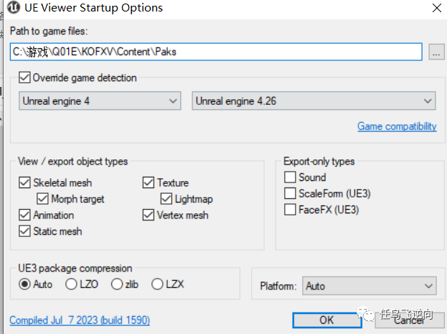Open the Unreal engine 4 dropdown
447x334 pixels.
100,101
